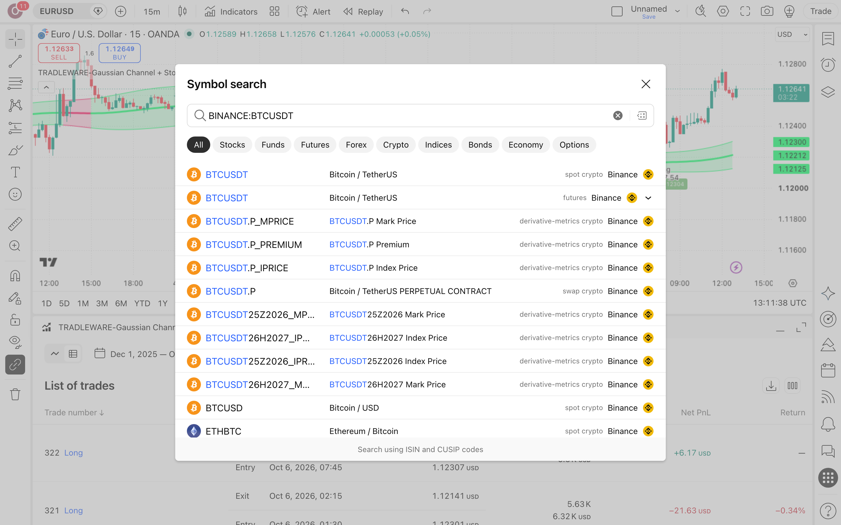This screenshot has width=841, height=525.
Task: Open notifications bell icon
Action: point(828,424)
